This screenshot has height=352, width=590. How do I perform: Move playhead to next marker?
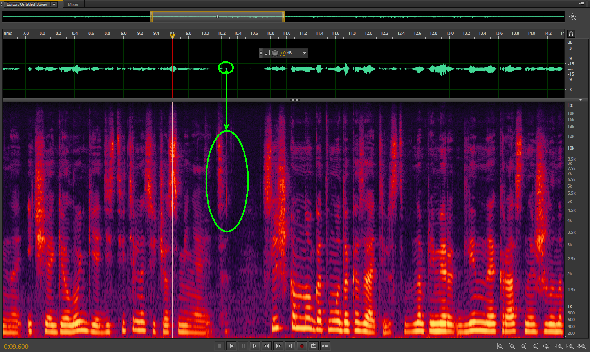click(290, 346)
